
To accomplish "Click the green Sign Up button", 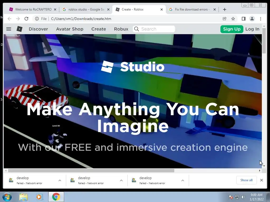I will [x=232, y=29].
